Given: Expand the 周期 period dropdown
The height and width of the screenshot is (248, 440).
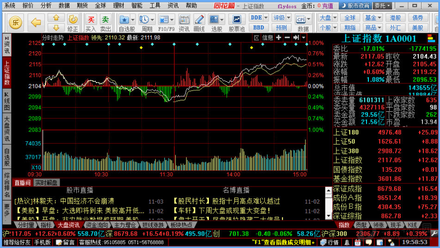Looking at the screenshot, I should 152,19.
